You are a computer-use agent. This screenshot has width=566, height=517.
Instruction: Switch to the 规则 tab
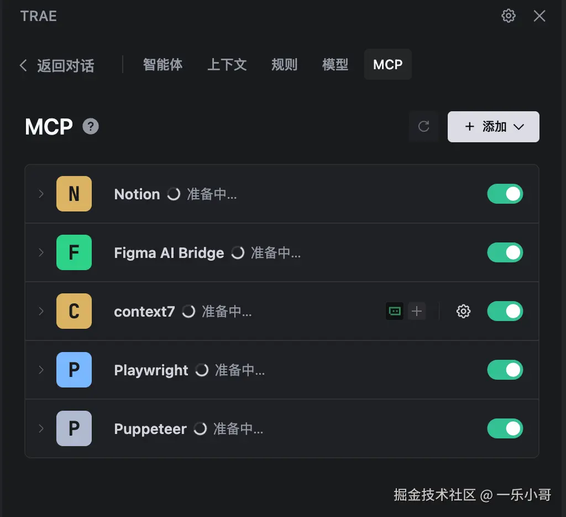point(285,65)
